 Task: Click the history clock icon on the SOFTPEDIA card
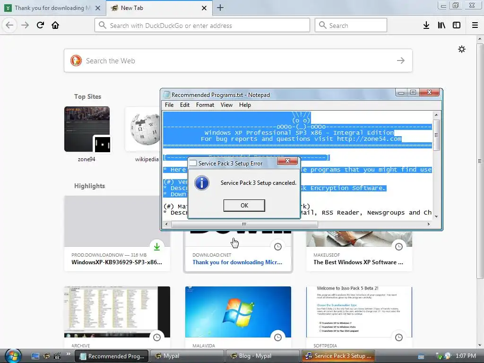(399, 337)
